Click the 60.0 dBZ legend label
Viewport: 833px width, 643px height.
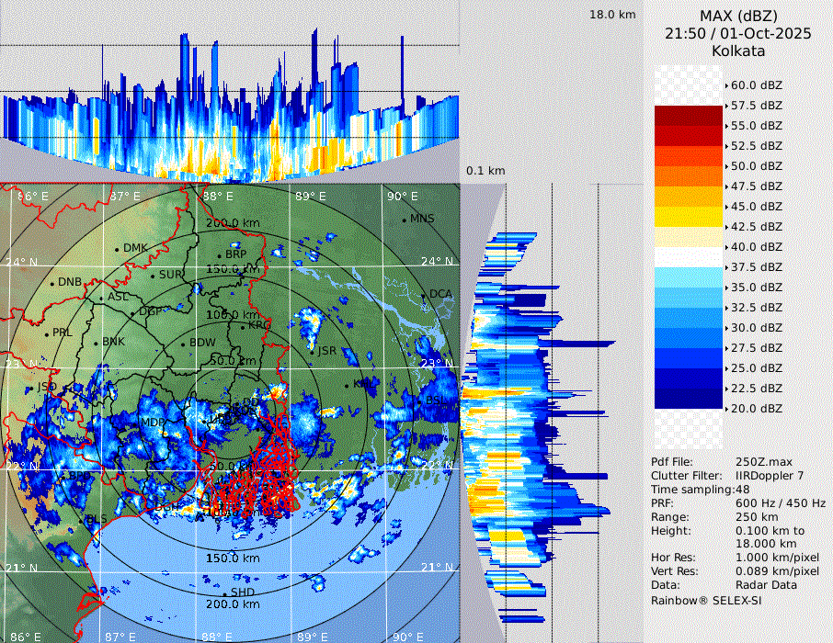(756, 85)
